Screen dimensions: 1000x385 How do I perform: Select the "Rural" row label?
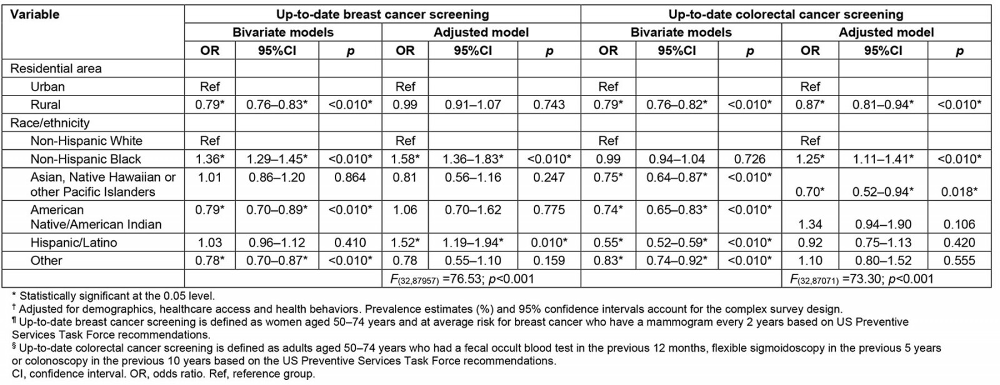46,104
